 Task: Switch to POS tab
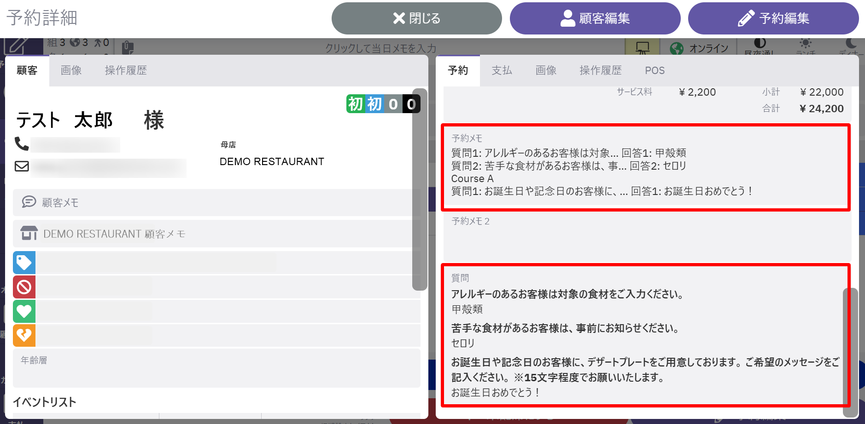(655, 70)
